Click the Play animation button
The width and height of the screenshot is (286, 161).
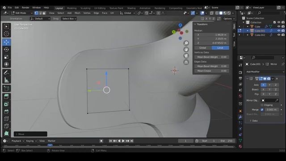click(x=123, y=141)
